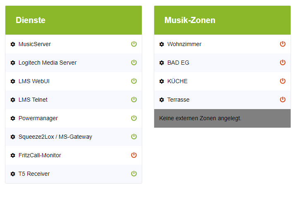Turn on FritzCall-Monitor power button
This screenshot has width=296, height=205.
[134, 155]
